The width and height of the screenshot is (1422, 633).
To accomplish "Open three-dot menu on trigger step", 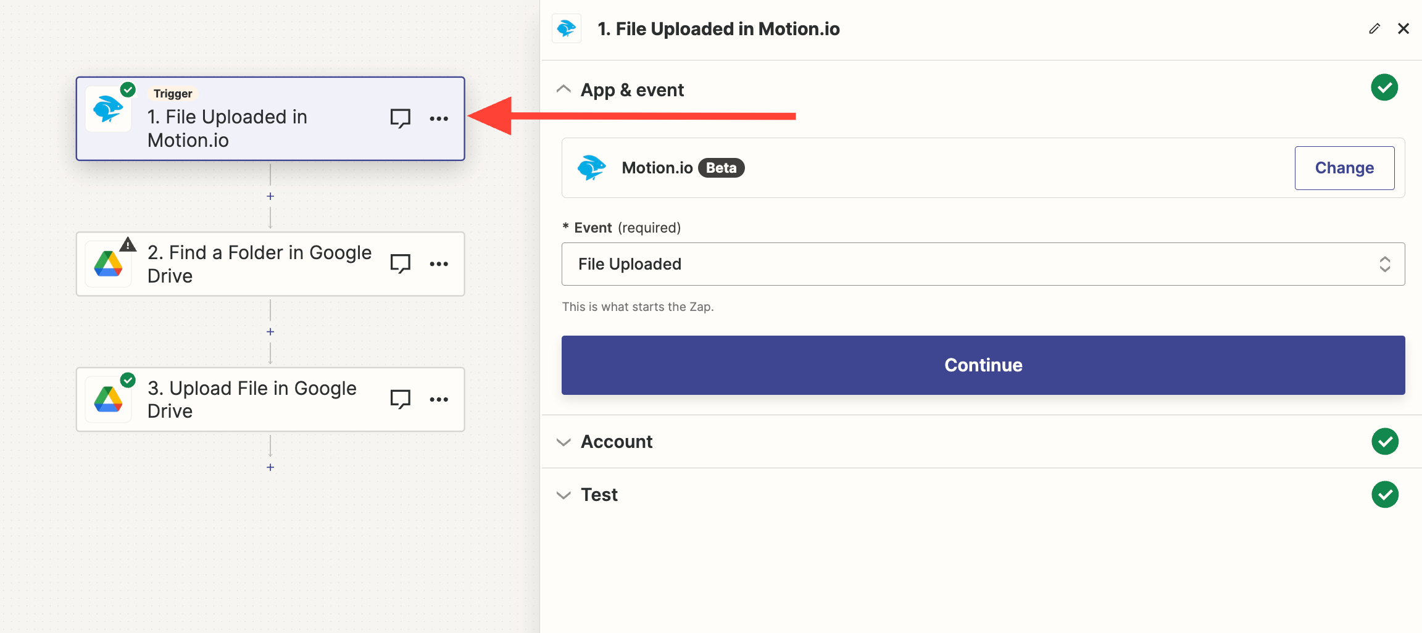I will click(x=439, y=118).
